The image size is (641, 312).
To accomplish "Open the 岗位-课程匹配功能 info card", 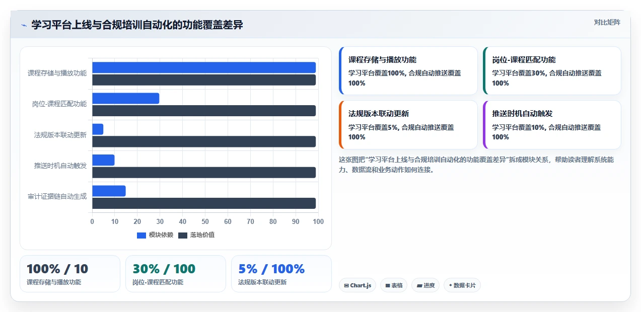I will click(x=552, y=71).
